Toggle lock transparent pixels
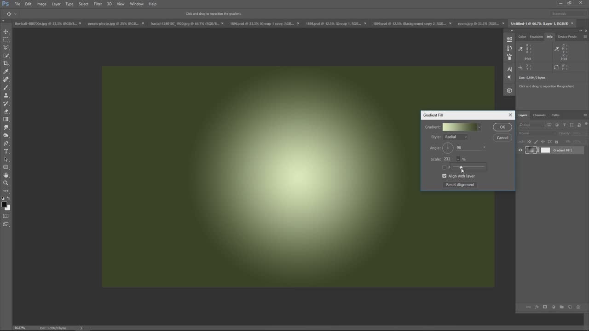 point(529,142)
